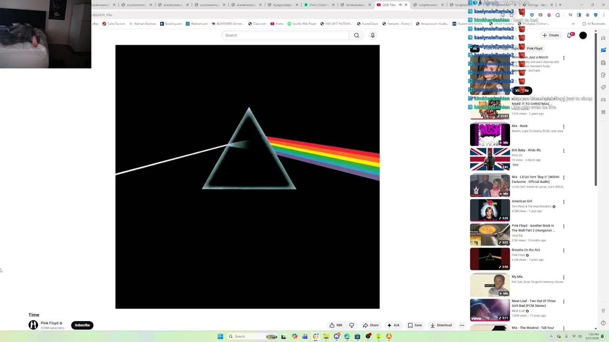The width and height of the screenshot is (609, 342).
Task: Open the Walmart Business bookmark
Action: click(x=142, y=24)
